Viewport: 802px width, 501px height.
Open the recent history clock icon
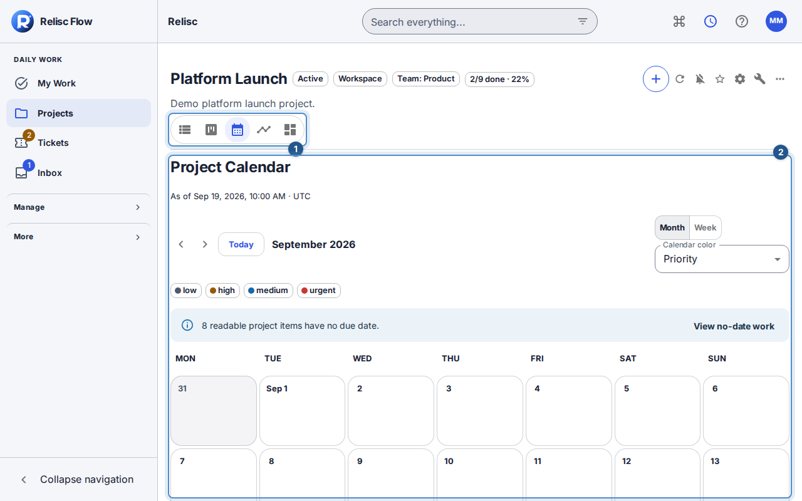click(711, 21)
